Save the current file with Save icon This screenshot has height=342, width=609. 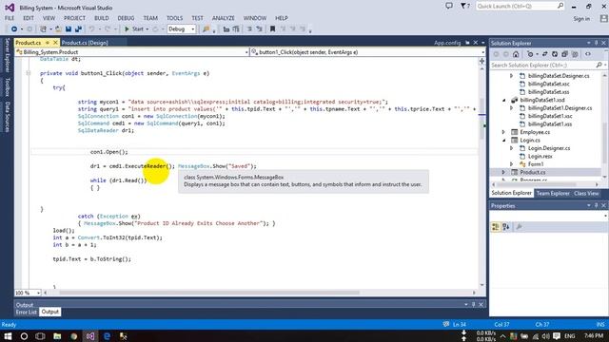[69, 29]
